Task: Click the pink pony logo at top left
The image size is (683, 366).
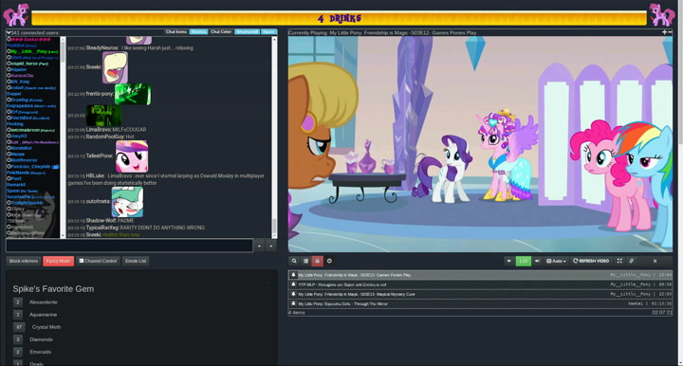Action: (16, 15)
